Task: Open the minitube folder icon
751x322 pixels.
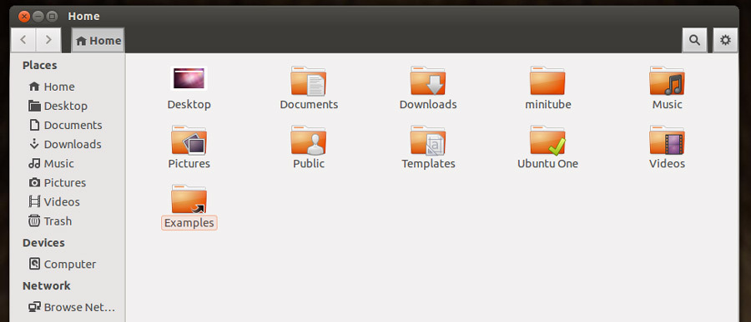Action: [547, 82]
